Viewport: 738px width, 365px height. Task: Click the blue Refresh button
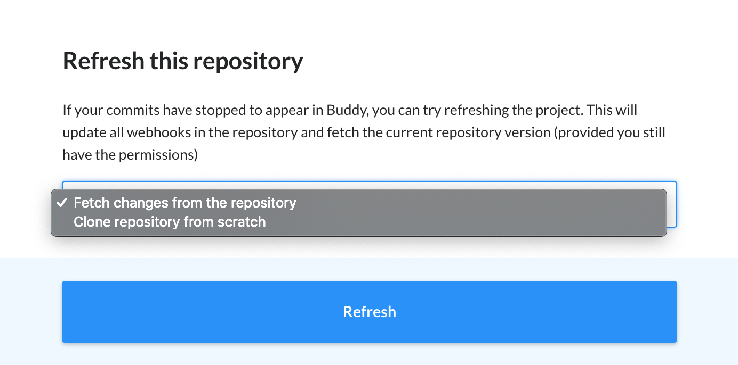pos(370,312)
